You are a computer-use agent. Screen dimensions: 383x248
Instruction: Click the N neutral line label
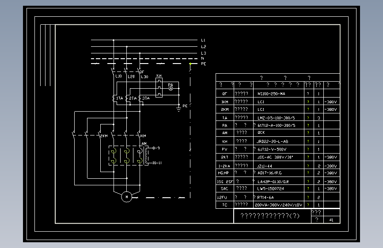coord(202,58)
